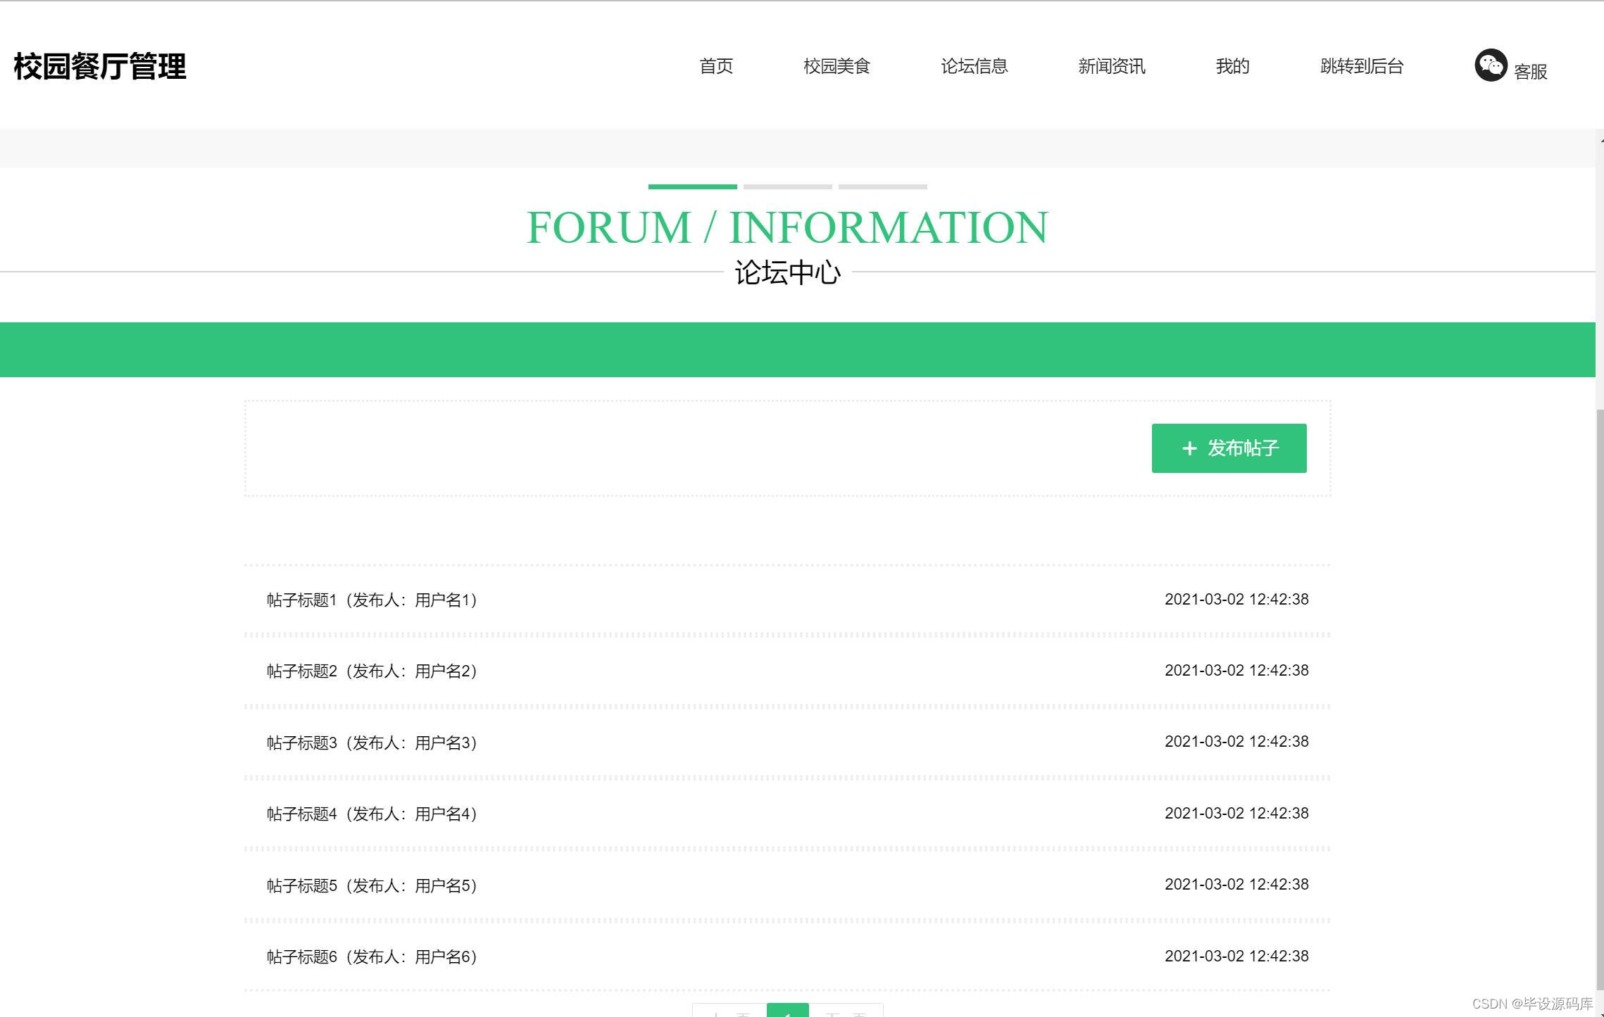Select 论坛信息 in navigation bar
The height and width of the screenshot is (1017, 1604).
974,66
